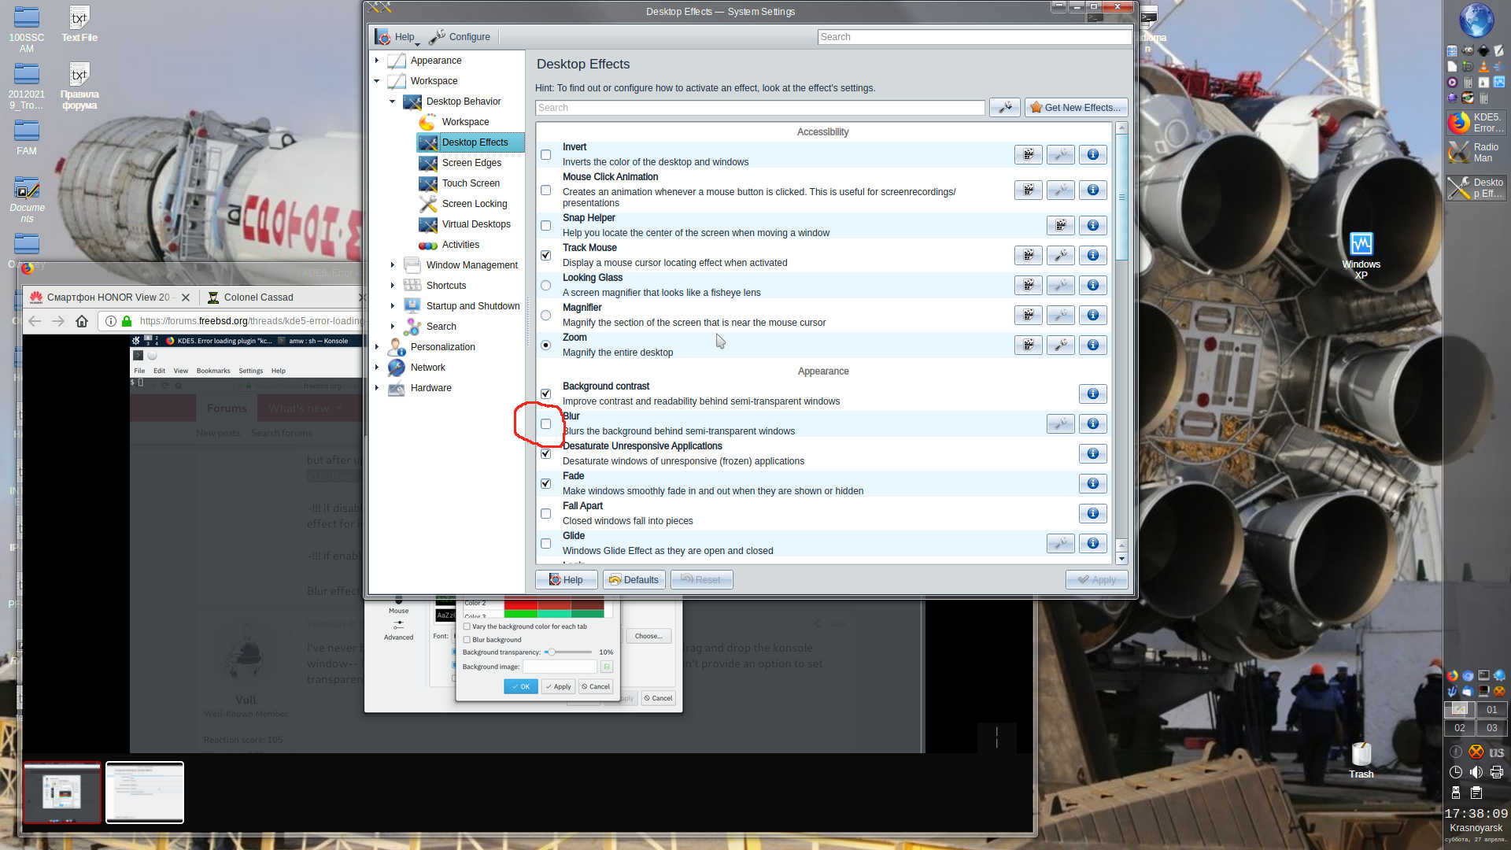Open video demo for Invert effect
Viewport: 1511px width, 850px height.
click(1028, 155)
